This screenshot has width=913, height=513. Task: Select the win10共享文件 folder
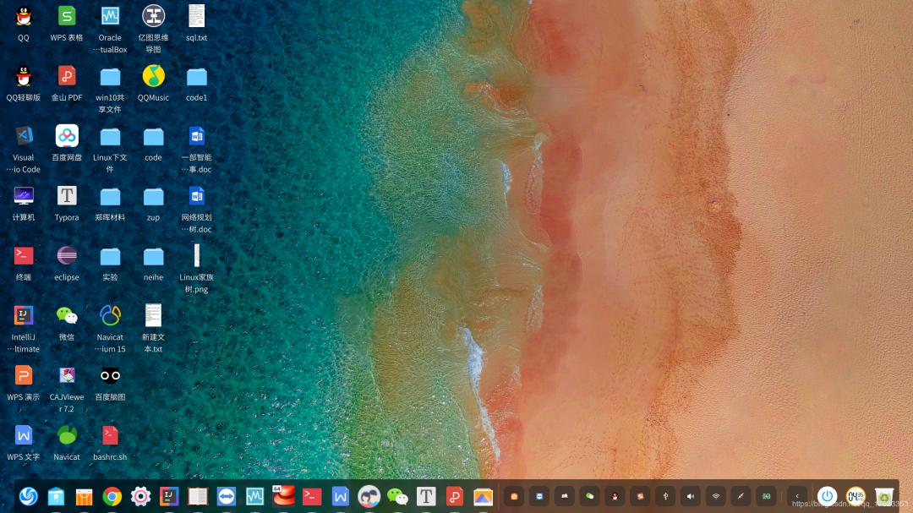click(x=110, y=77)
